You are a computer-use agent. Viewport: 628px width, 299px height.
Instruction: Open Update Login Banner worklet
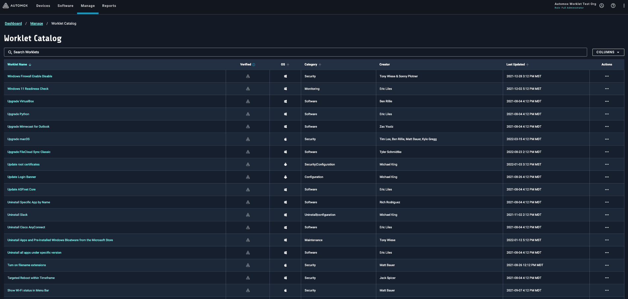pyautogui.click(x=22, y=177)
